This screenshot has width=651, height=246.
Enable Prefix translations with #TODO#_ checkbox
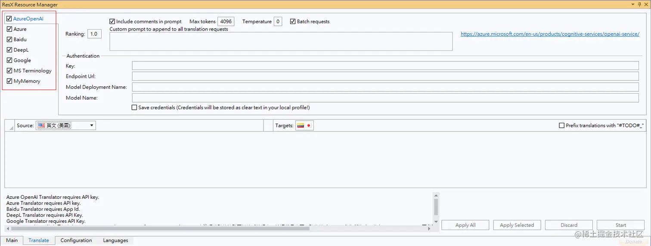pyautogui.click(x=561, y=125)
